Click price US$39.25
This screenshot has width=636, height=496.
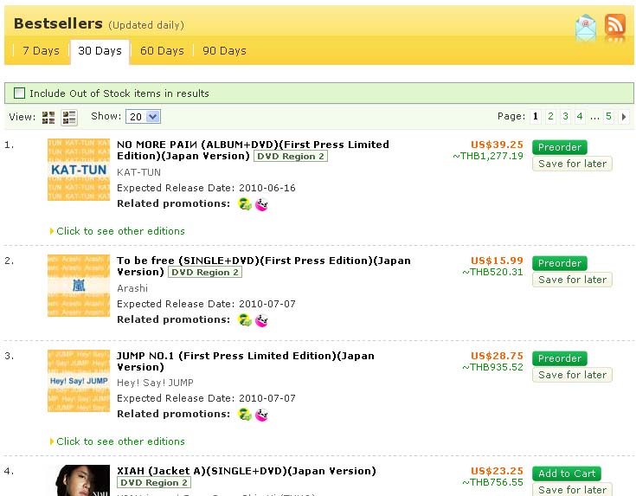[497, 145]
